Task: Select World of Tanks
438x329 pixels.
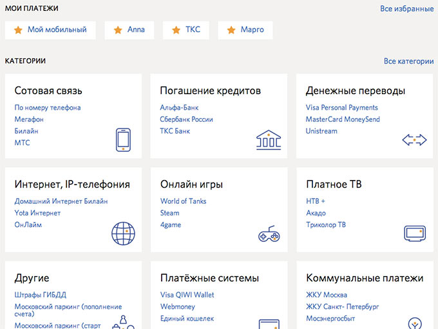Action: (183, 201)
